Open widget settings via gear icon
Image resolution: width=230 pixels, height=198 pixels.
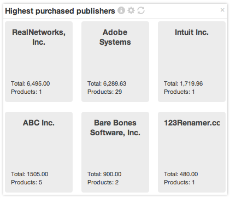pos(131,10)
